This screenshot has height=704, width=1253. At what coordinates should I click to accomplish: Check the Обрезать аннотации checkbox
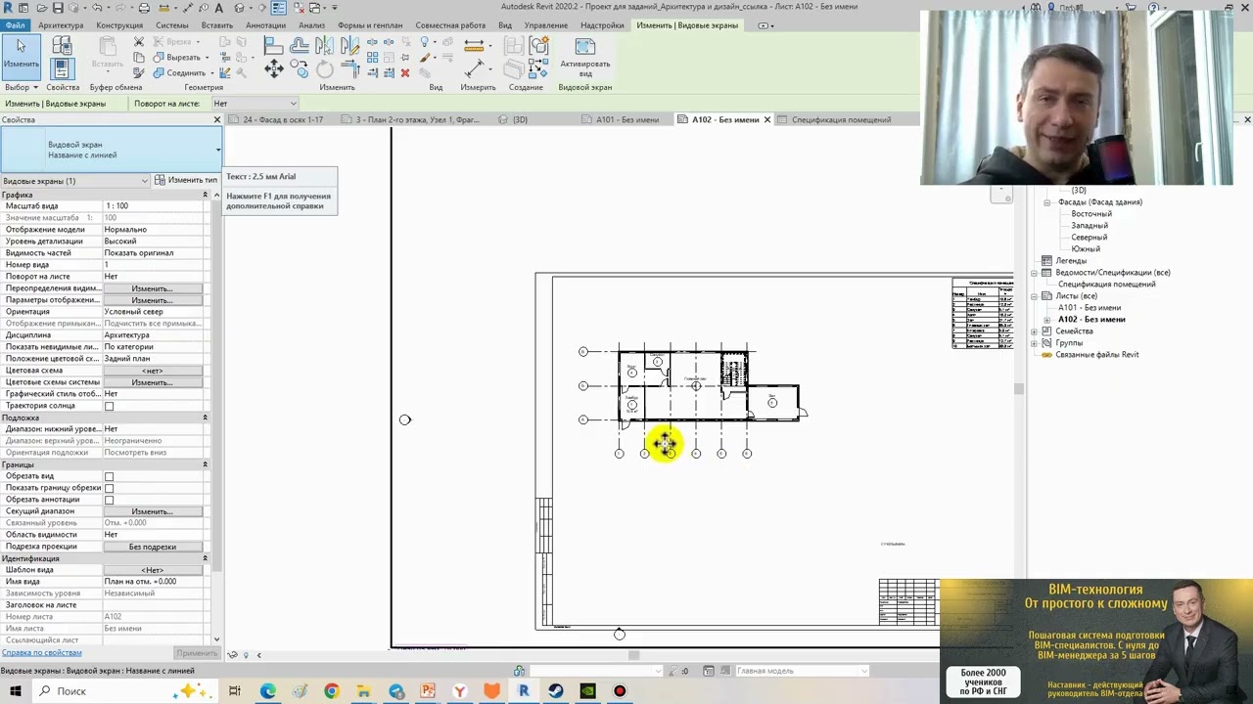click(x=109, y=500)
